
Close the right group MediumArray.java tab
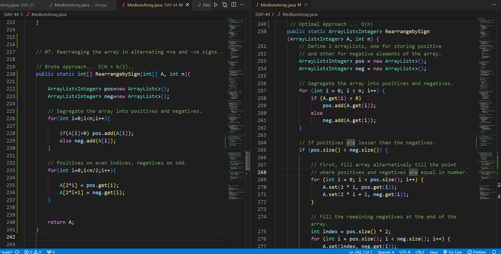click(x=306, y=5)
